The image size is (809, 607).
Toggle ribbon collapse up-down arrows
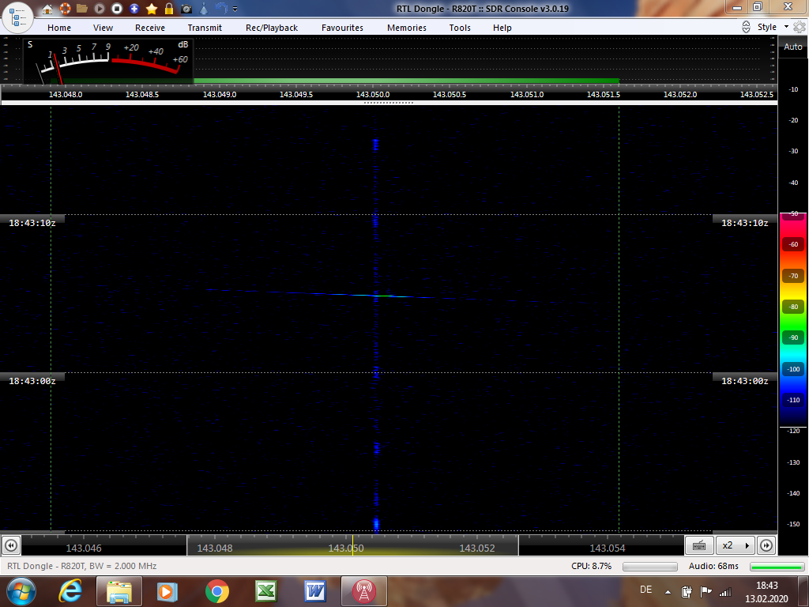[x=746, y=28]
